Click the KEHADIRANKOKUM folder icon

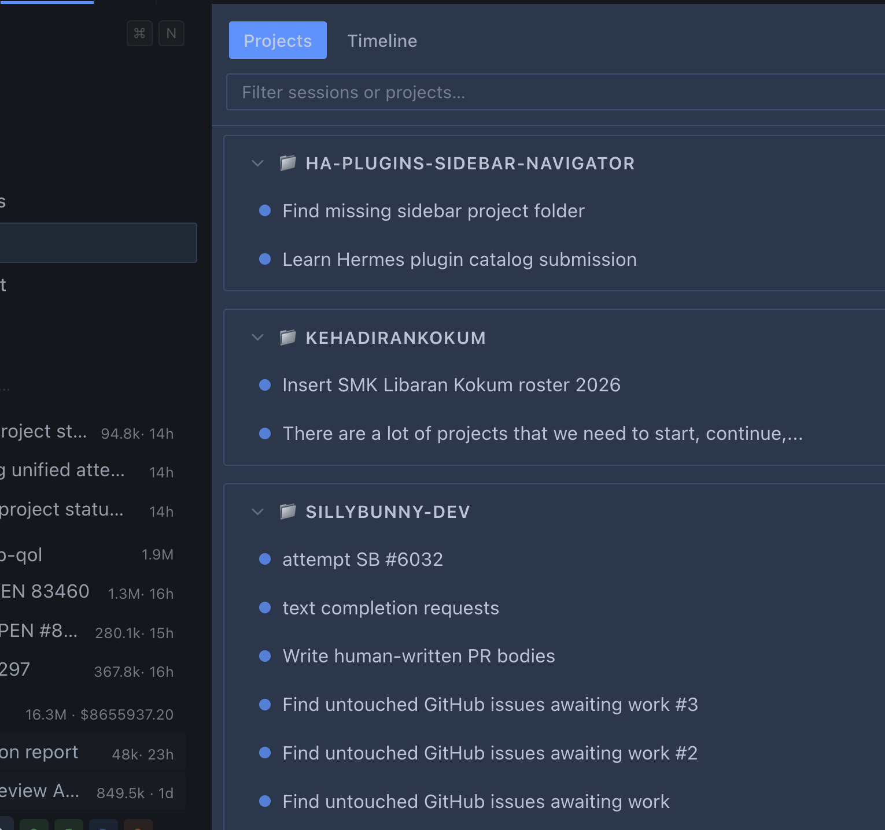pyautogui.click(x=288, y=337)
